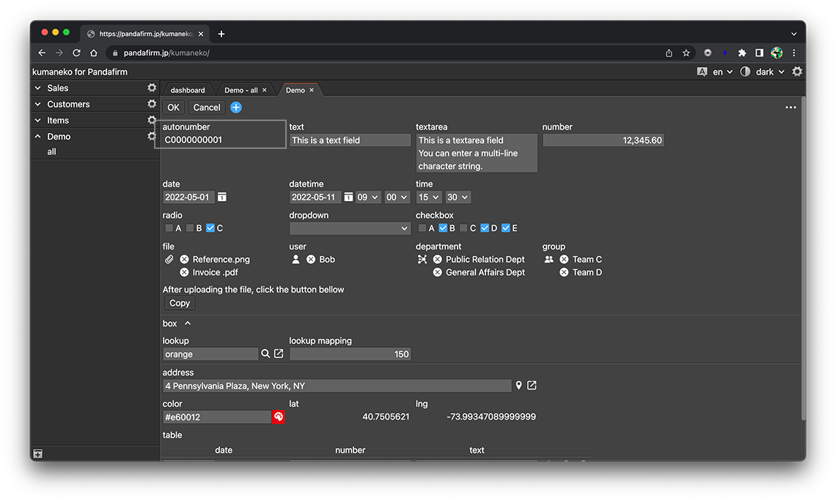
Task: Open the Sales app settings gear
Action: pos(152,88)
